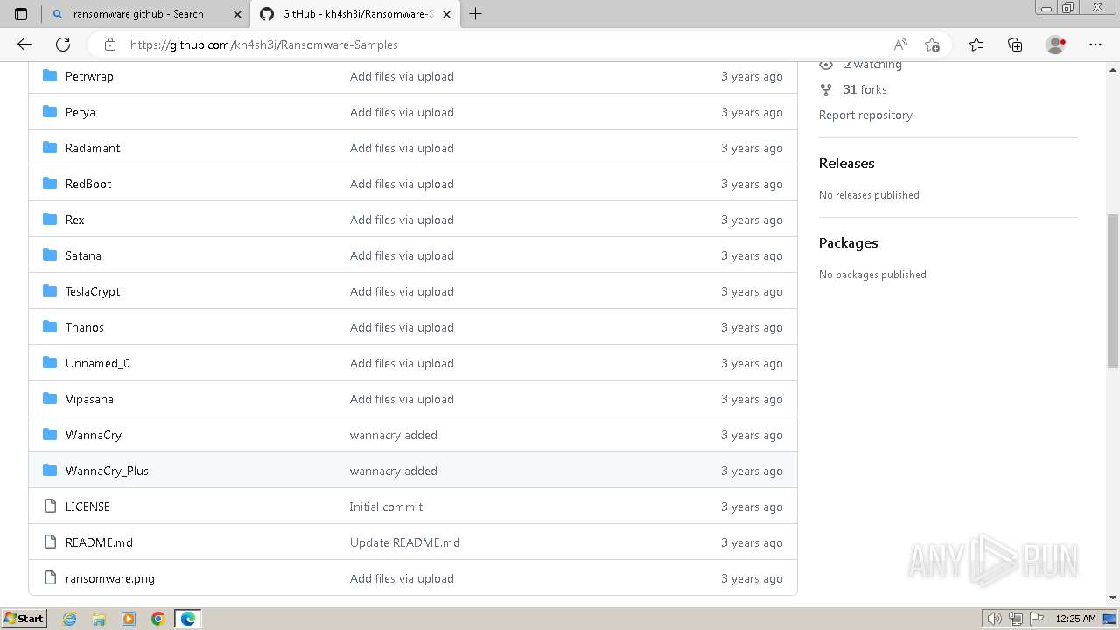The image size is (1120, 630).
Task: Click Report repository link
Action: coord(865,115)
